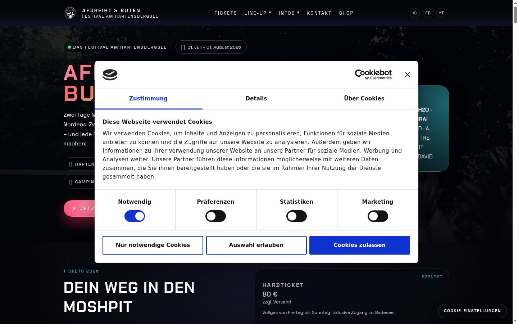Enable the Statistiken cookies switch
Screen dimensions: 518x324
pyautogui.click(x=296, y=216)
